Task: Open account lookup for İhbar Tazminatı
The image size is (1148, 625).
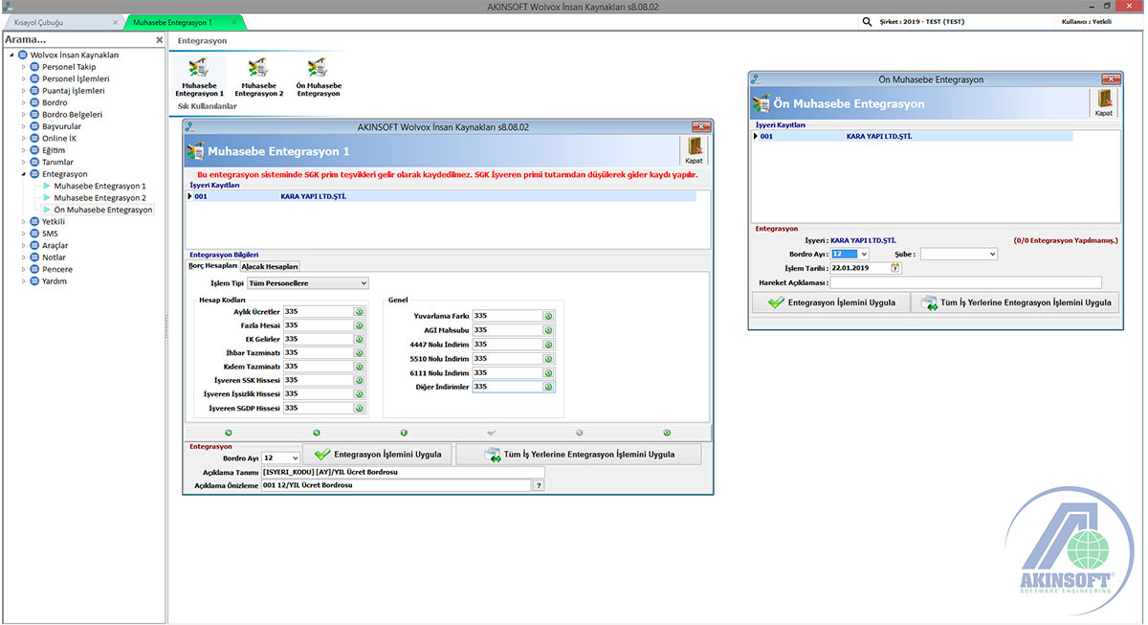Action: click(359, 353)
